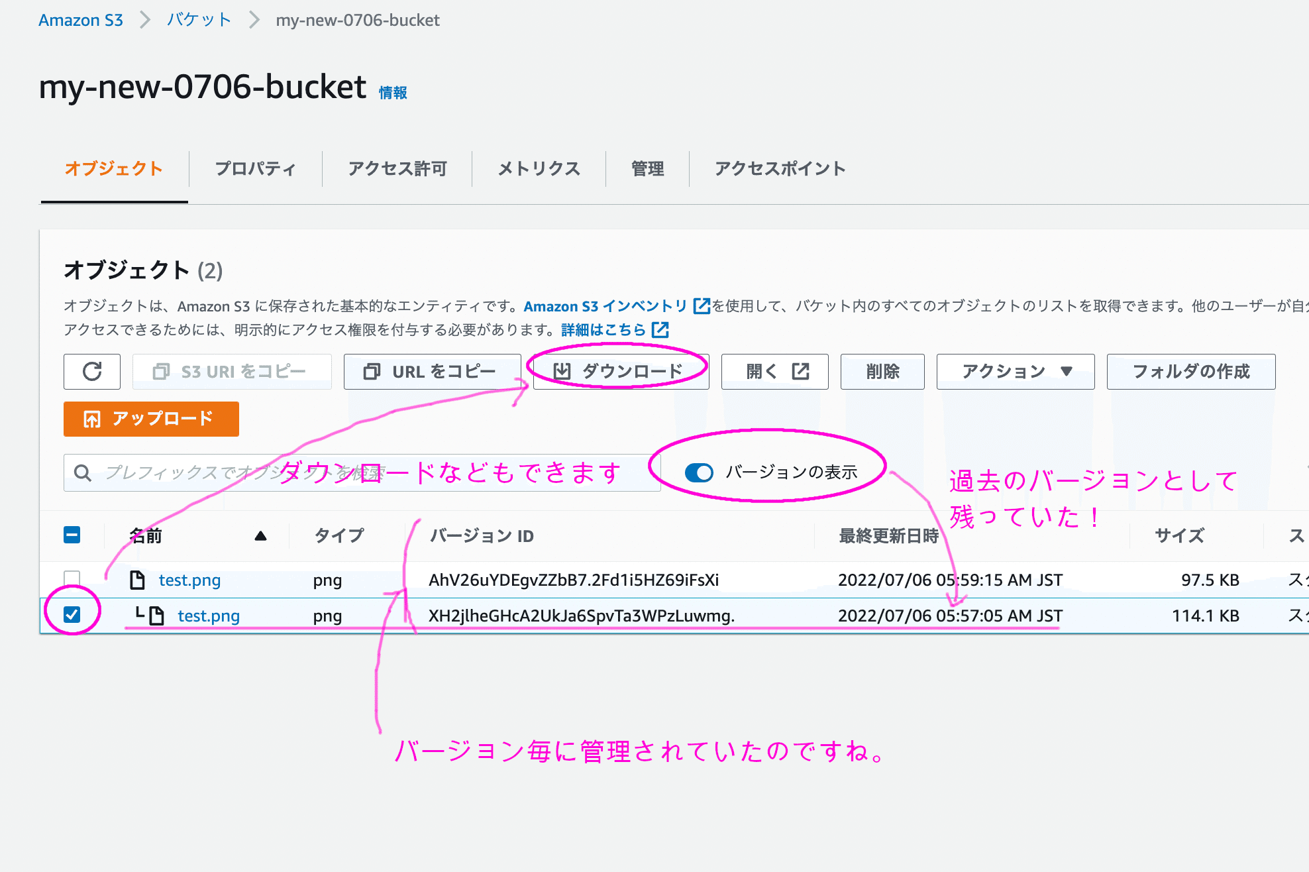Click the refresh objects icon button
1309x872 pixels.
pos(92,372)
